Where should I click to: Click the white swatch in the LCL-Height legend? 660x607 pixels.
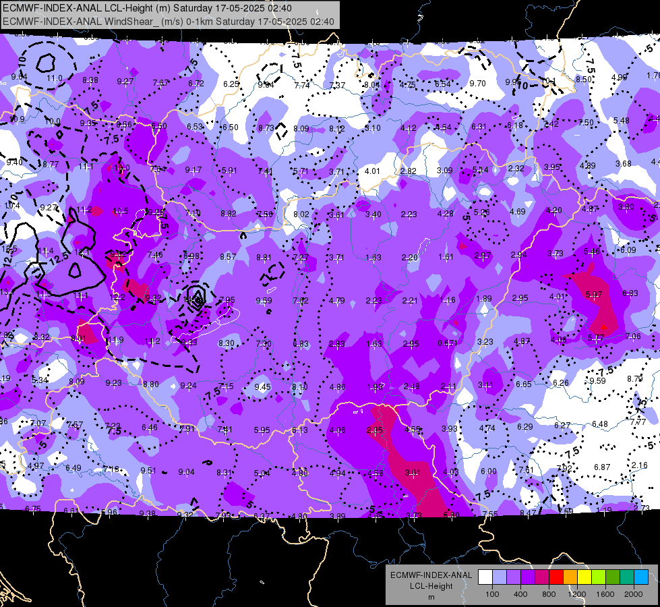coord(485,577)
